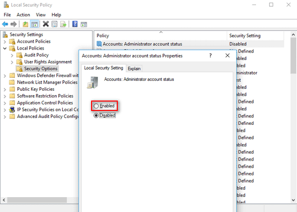Expand Advanced Audit Policy Configuration node

pos(5,117)
